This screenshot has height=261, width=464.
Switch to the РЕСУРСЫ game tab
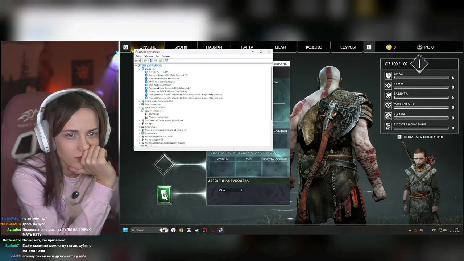tap(347, 47)
